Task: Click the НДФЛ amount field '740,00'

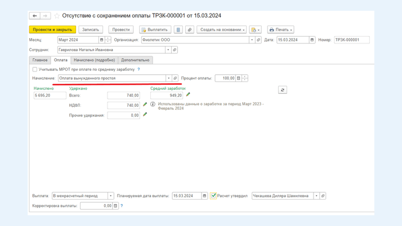Action: (x=123, y=106)
